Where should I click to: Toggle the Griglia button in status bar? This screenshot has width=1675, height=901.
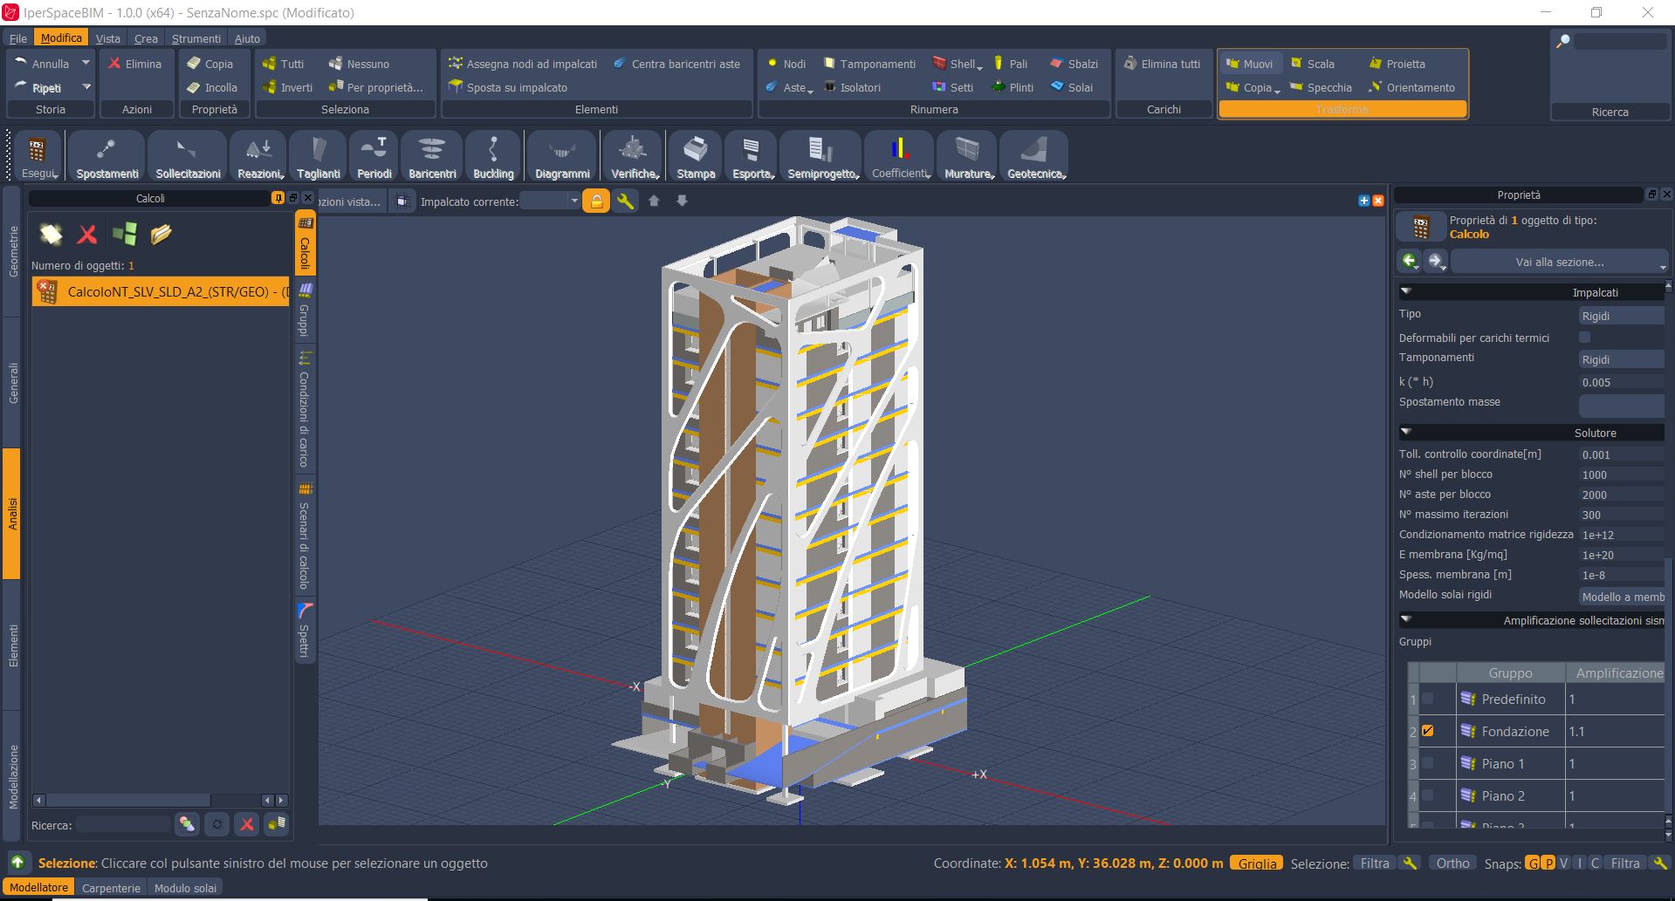click(1257, 863)
